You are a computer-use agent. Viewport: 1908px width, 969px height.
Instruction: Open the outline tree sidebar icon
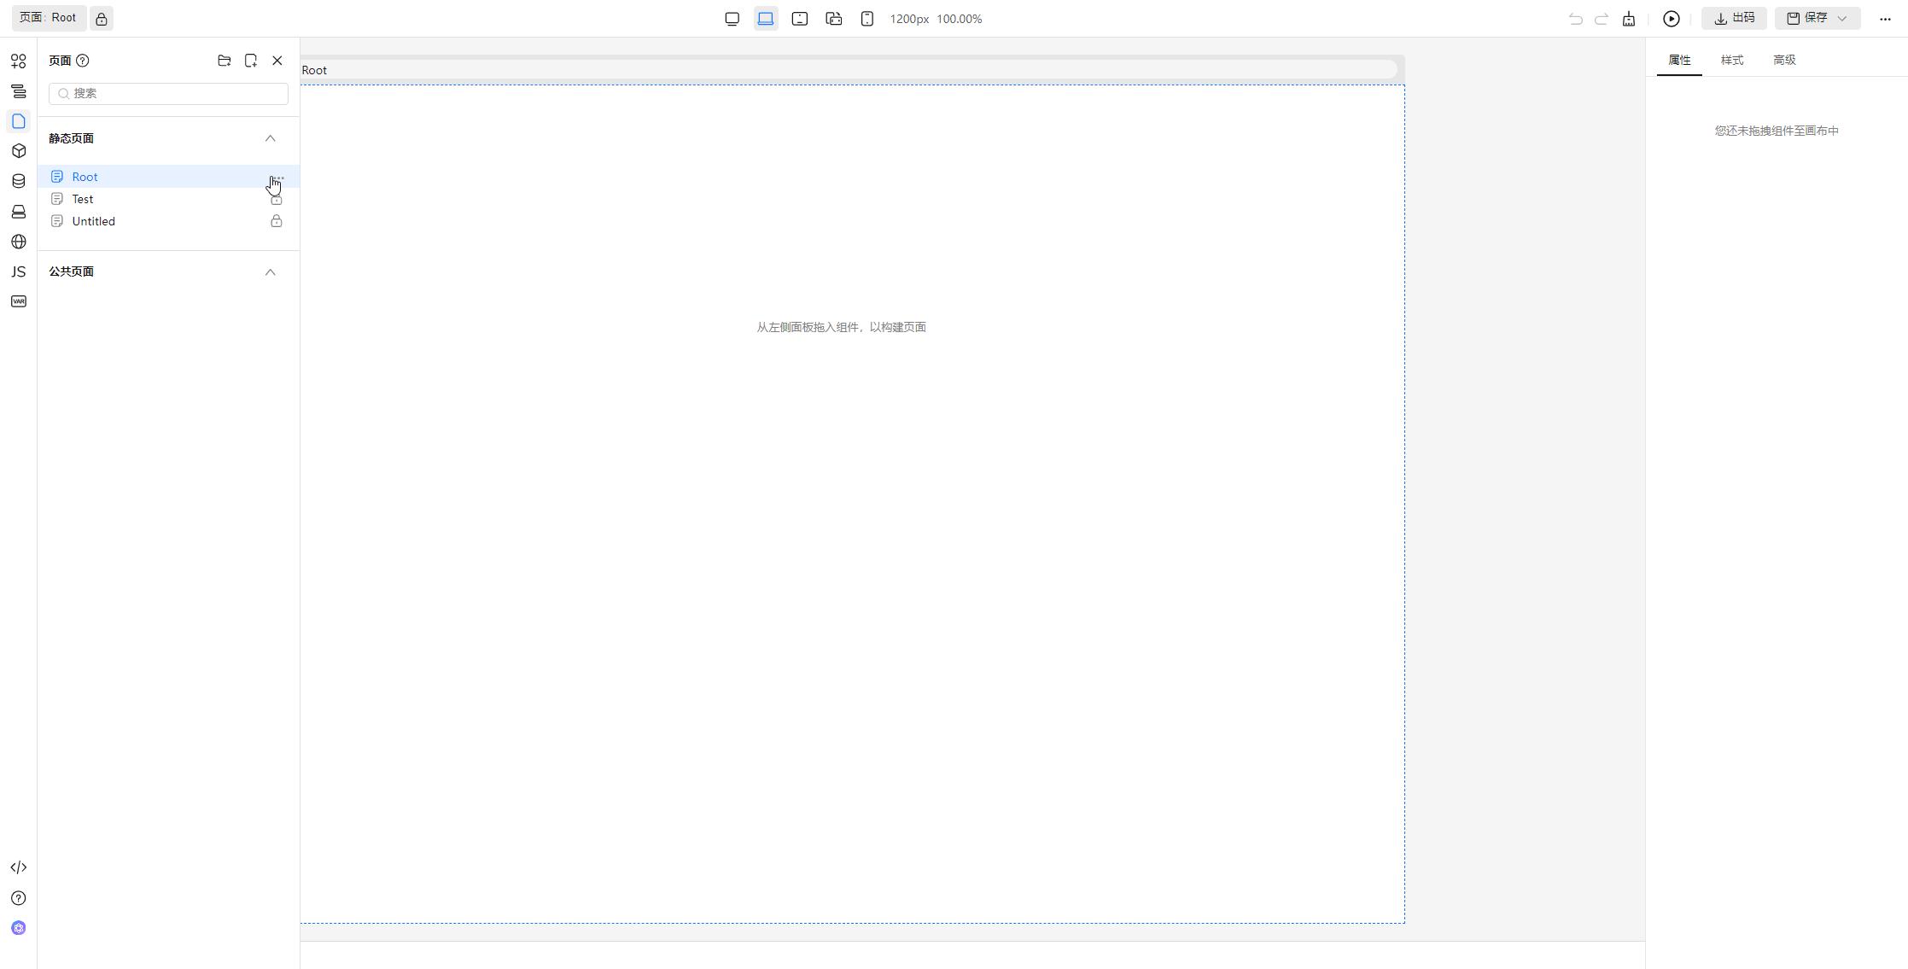pos(18,91)
